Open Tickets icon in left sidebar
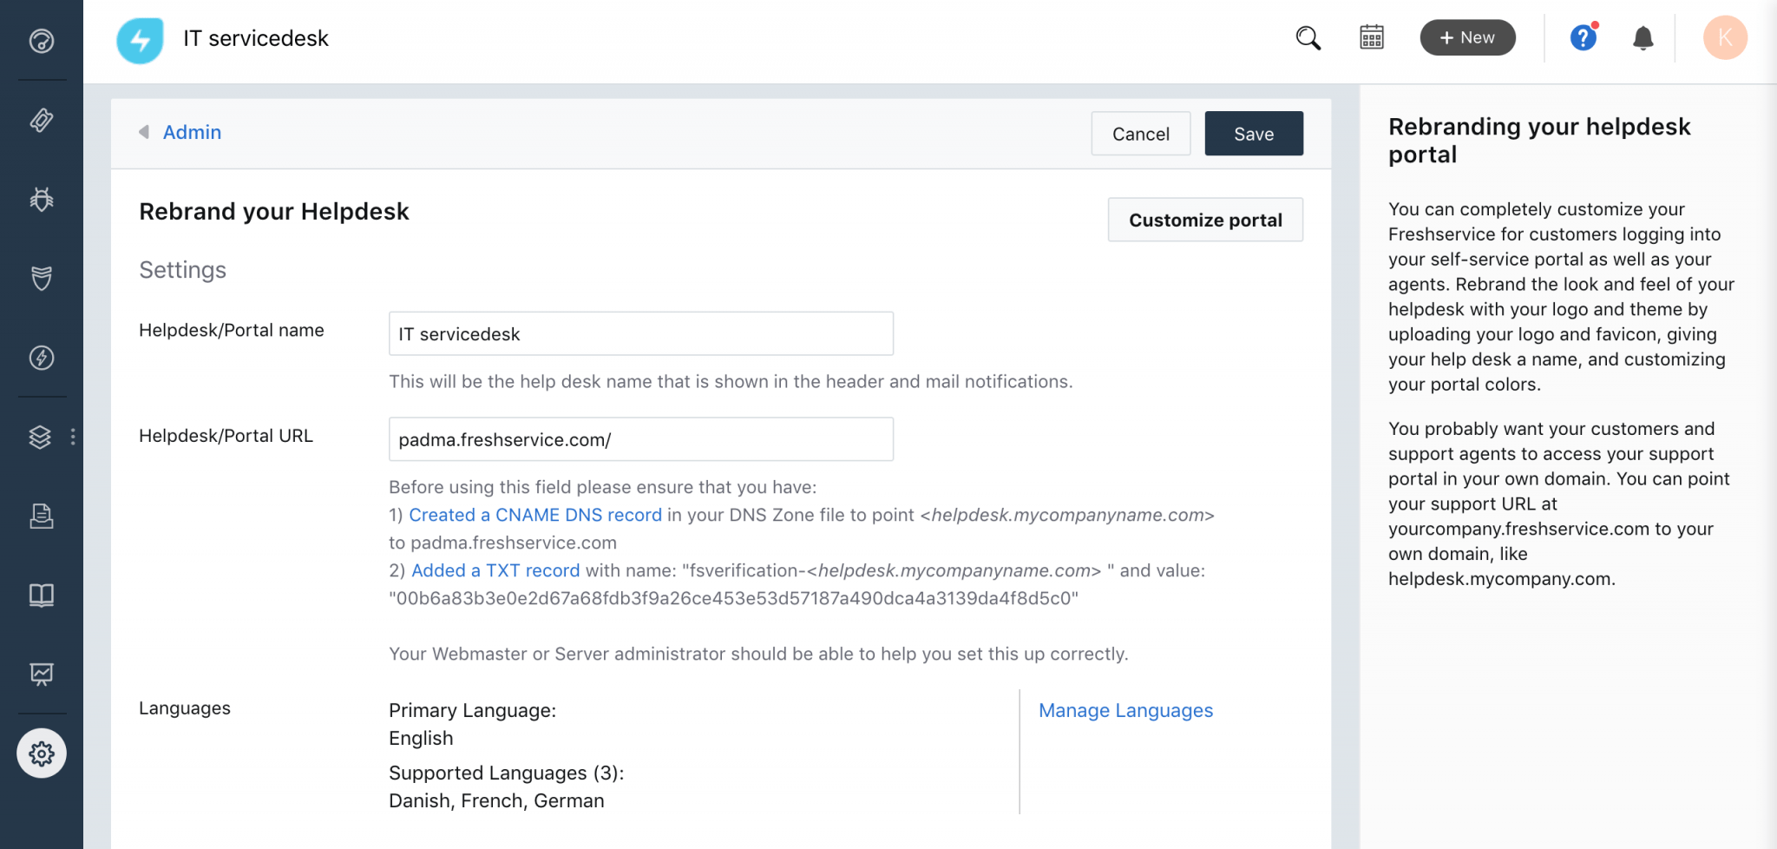1777x849 pixels. 42,120
